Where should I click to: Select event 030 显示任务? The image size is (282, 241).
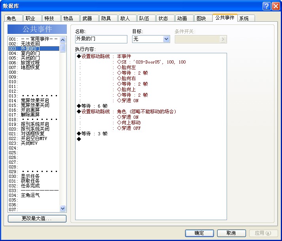click(34, 176)
